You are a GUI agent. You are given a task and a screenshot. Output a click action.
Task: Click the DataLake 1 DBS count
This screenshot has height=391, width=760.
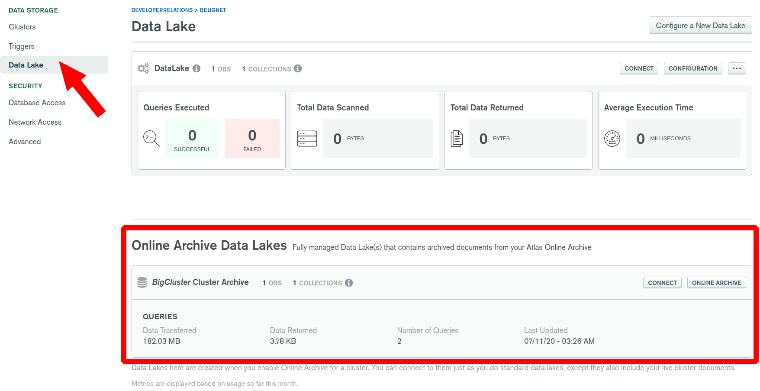click(x=221, y=69)
